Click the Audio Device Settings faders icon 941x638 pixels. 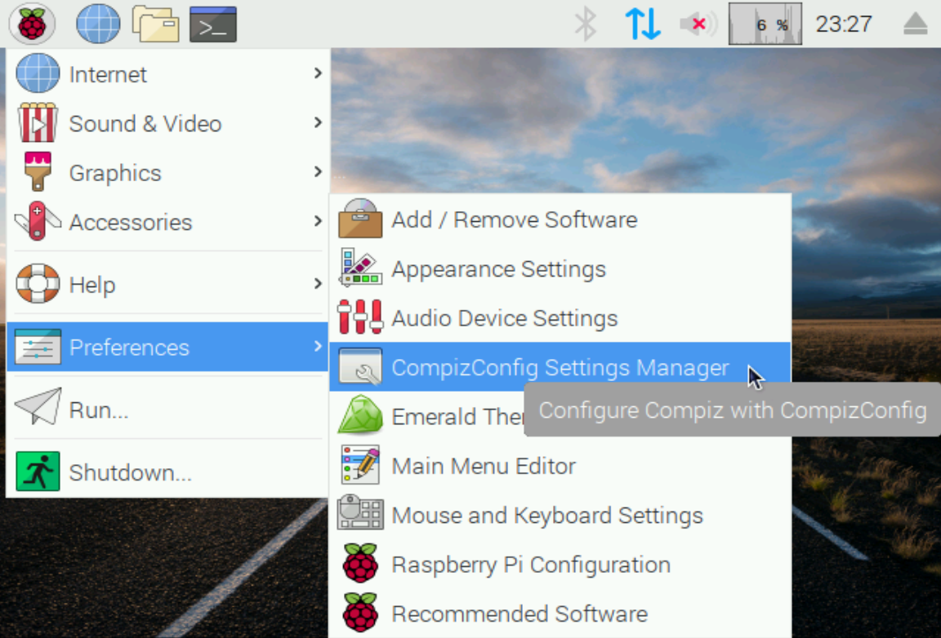pos(360,317)
